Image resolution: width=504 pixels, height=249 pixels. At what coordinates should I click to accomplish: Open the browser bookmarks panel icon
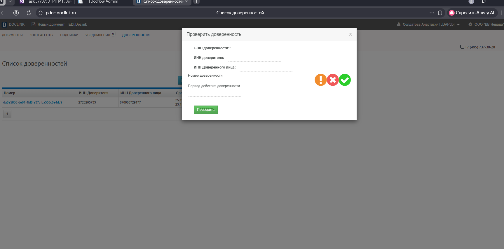(484, 1)
